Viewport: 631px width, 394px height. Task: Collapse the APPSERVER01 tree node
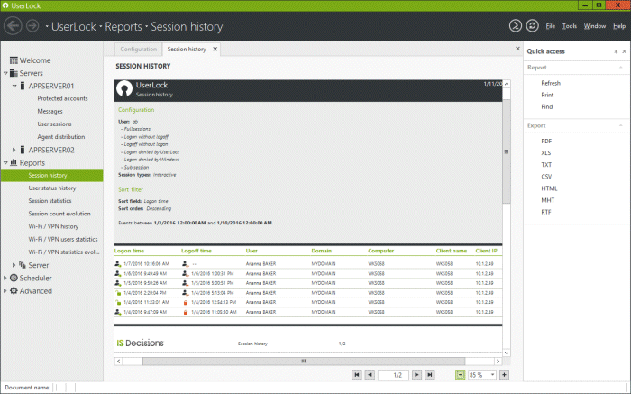coord(14,86)
